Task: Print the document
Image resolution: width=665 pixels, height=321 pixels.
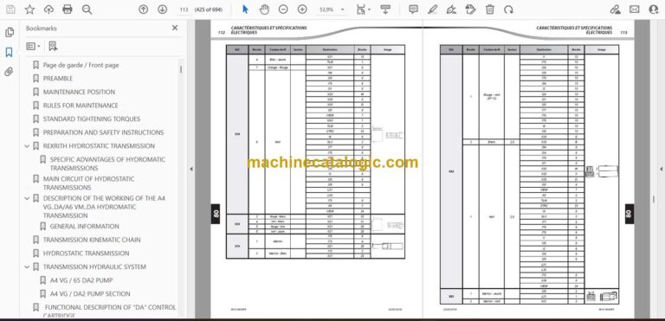Action: tap(68, 10)
